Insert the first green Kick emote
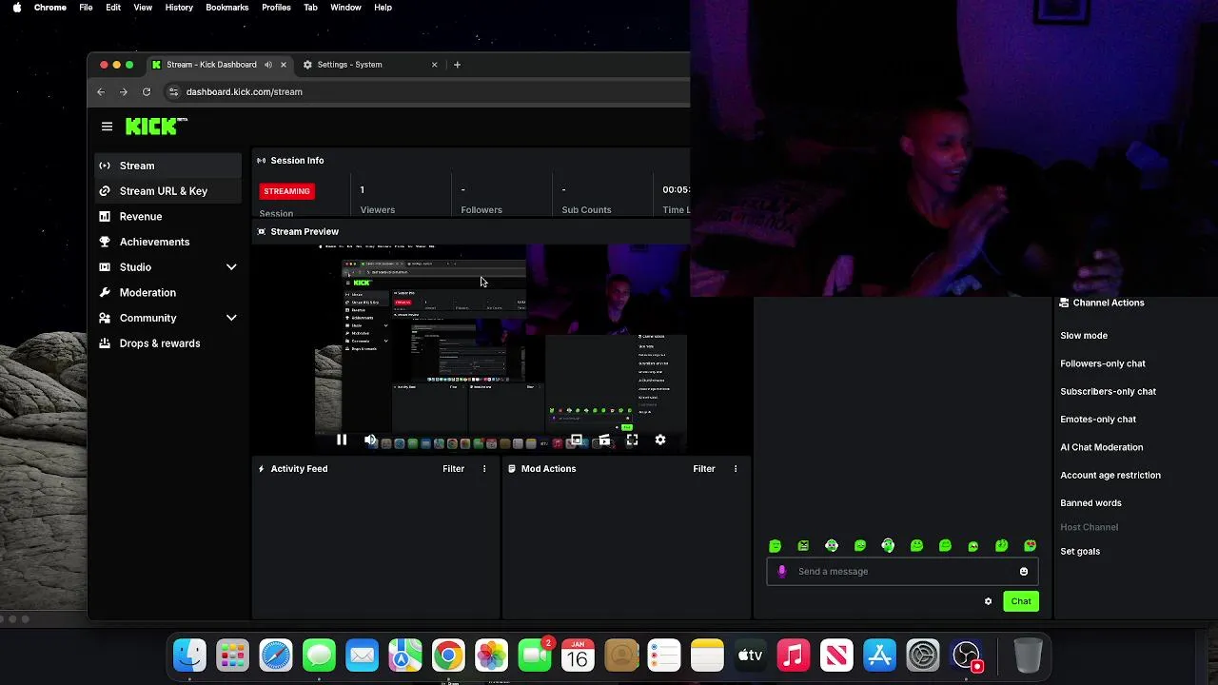This screenshot has width=1218, height=685. coord(775,546)
